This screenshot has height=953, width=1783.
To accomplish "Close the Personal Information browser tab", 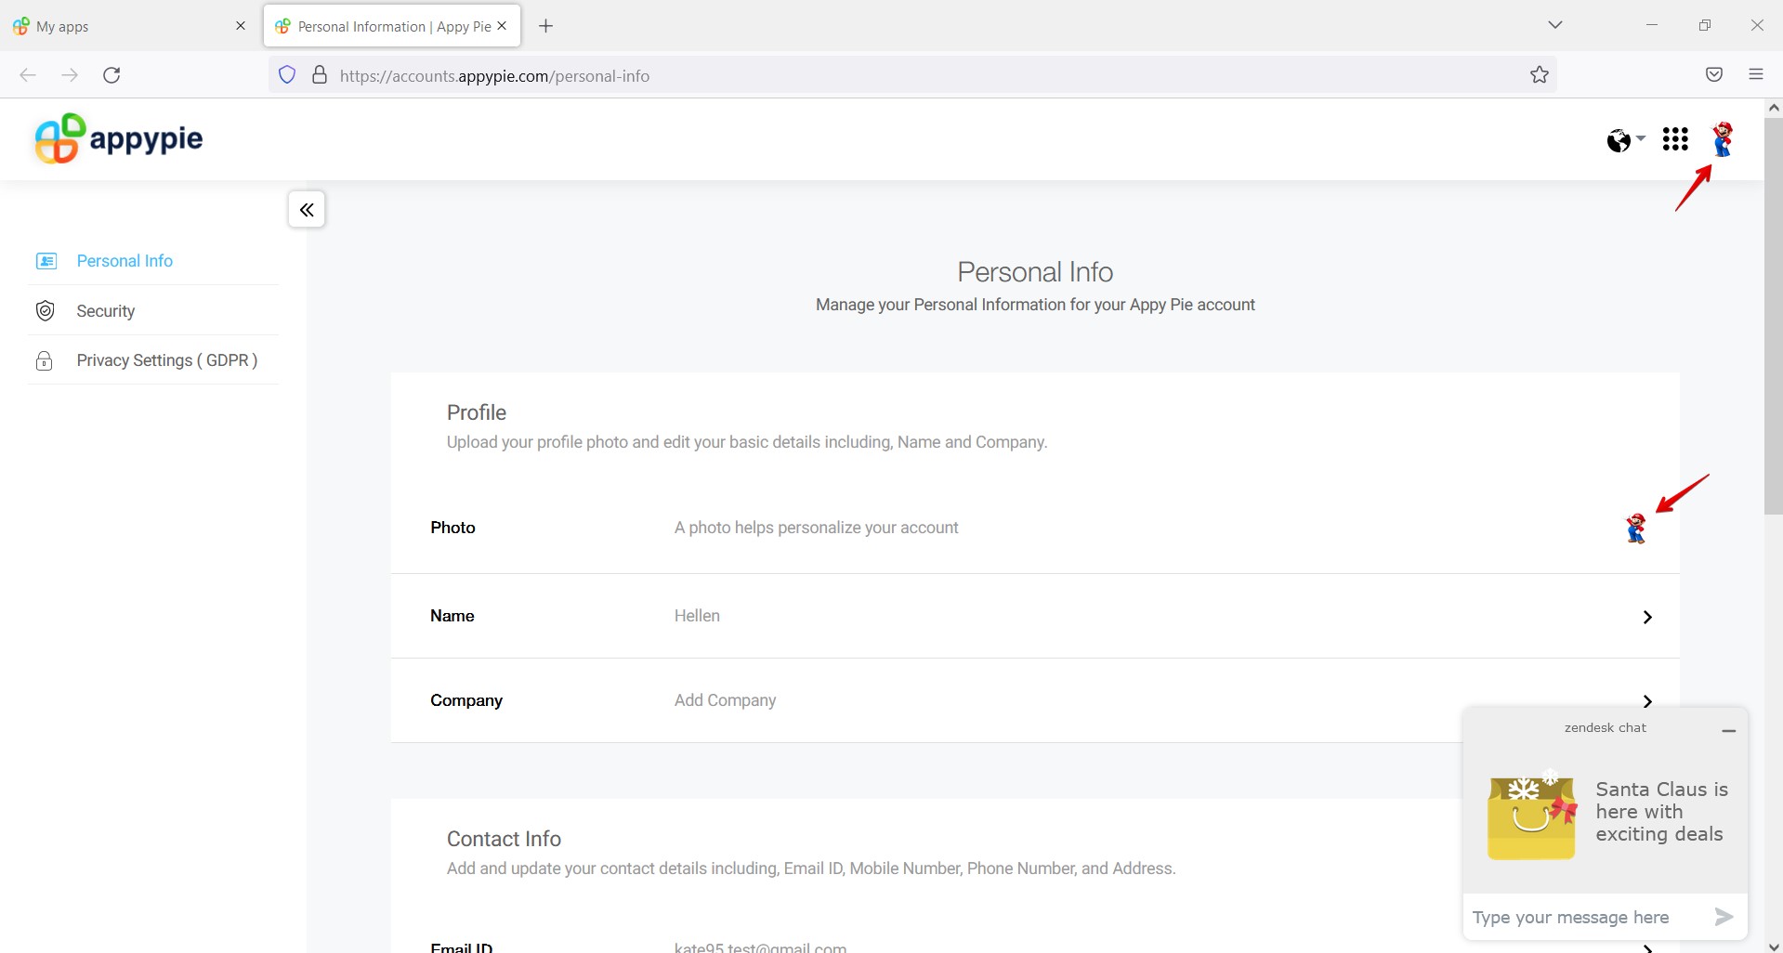I will click(x=502, y=26).
